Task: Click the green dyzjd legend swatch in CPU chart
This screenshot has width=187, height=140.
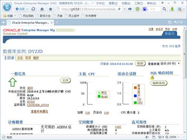Action: click(x=99, y=96)
